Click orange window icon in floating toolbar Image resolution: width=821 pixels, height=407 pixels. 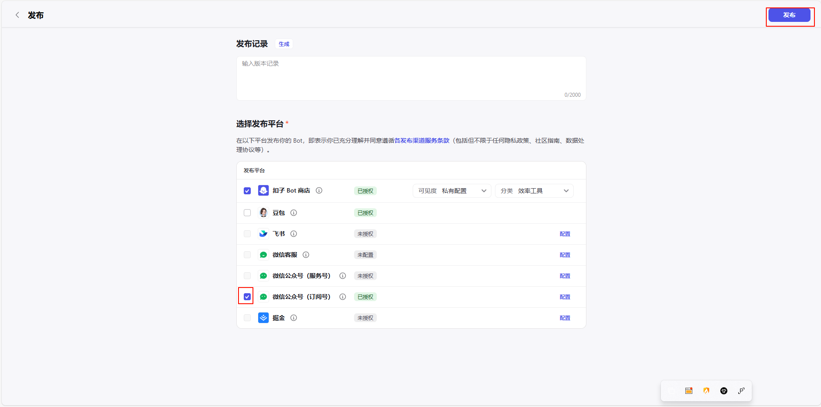[689, 391]
